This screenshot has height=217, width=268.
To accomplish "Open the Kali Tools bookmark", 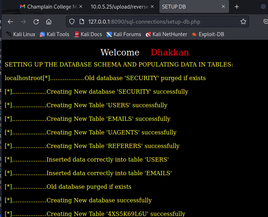I will pos(54,34).
